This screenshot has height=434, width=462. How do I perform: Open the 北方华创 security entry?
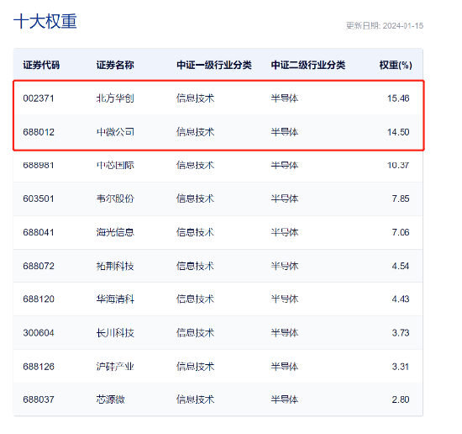[x=115, y=98]
